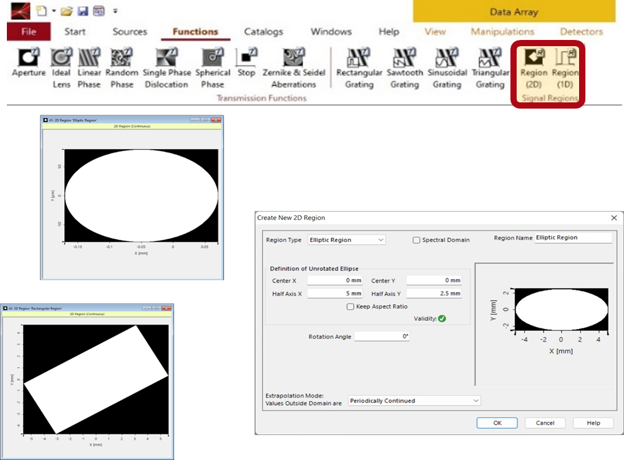
Task: Close the Create New 2D Region dialog
Action: pos(614,218)
